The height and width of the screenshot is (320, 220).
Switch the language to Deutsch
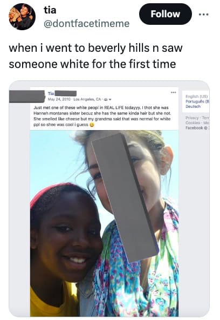pyautogui.click(x=193, y=106)
